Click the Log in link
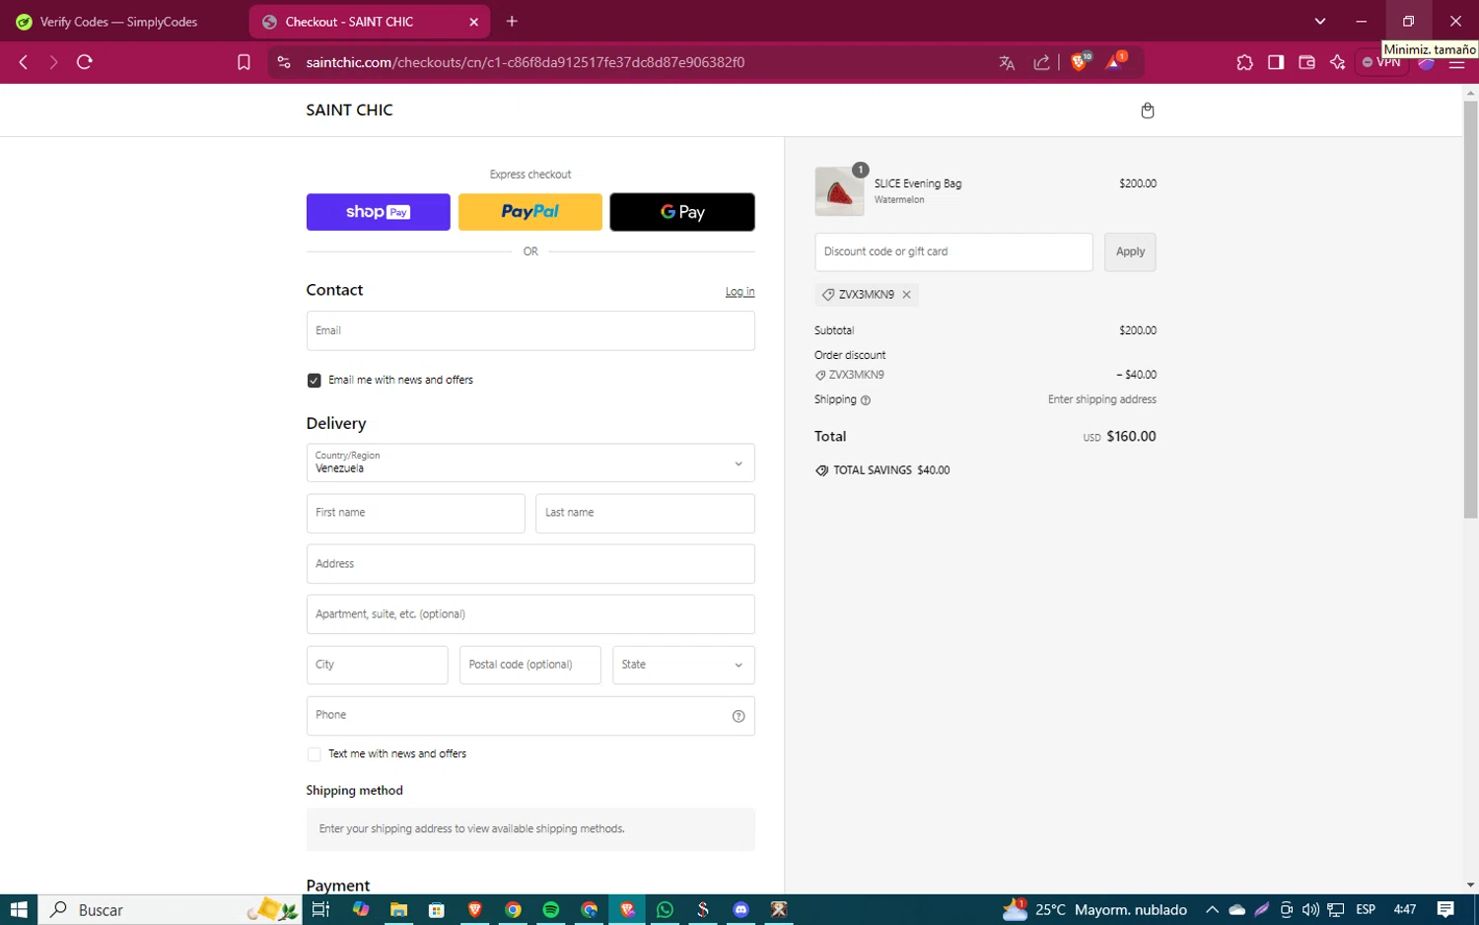 point(740,292)
